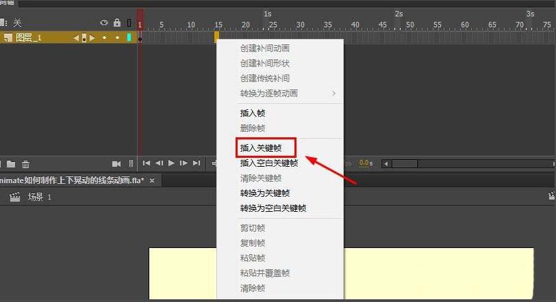Go to next keyframe arrow on 图层_1
The width and height of the screenshot is (556, 302).
[x=92, y=38]
